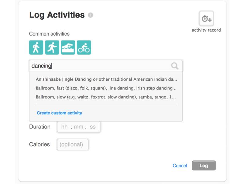The width and height of the screenshot is (245, 184).
Task: Click the hours field in Duration
Action: tap(64, 127)
